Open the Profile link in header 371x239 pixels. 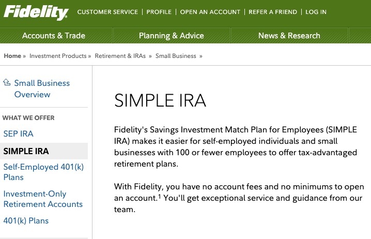tap(159, 12)
